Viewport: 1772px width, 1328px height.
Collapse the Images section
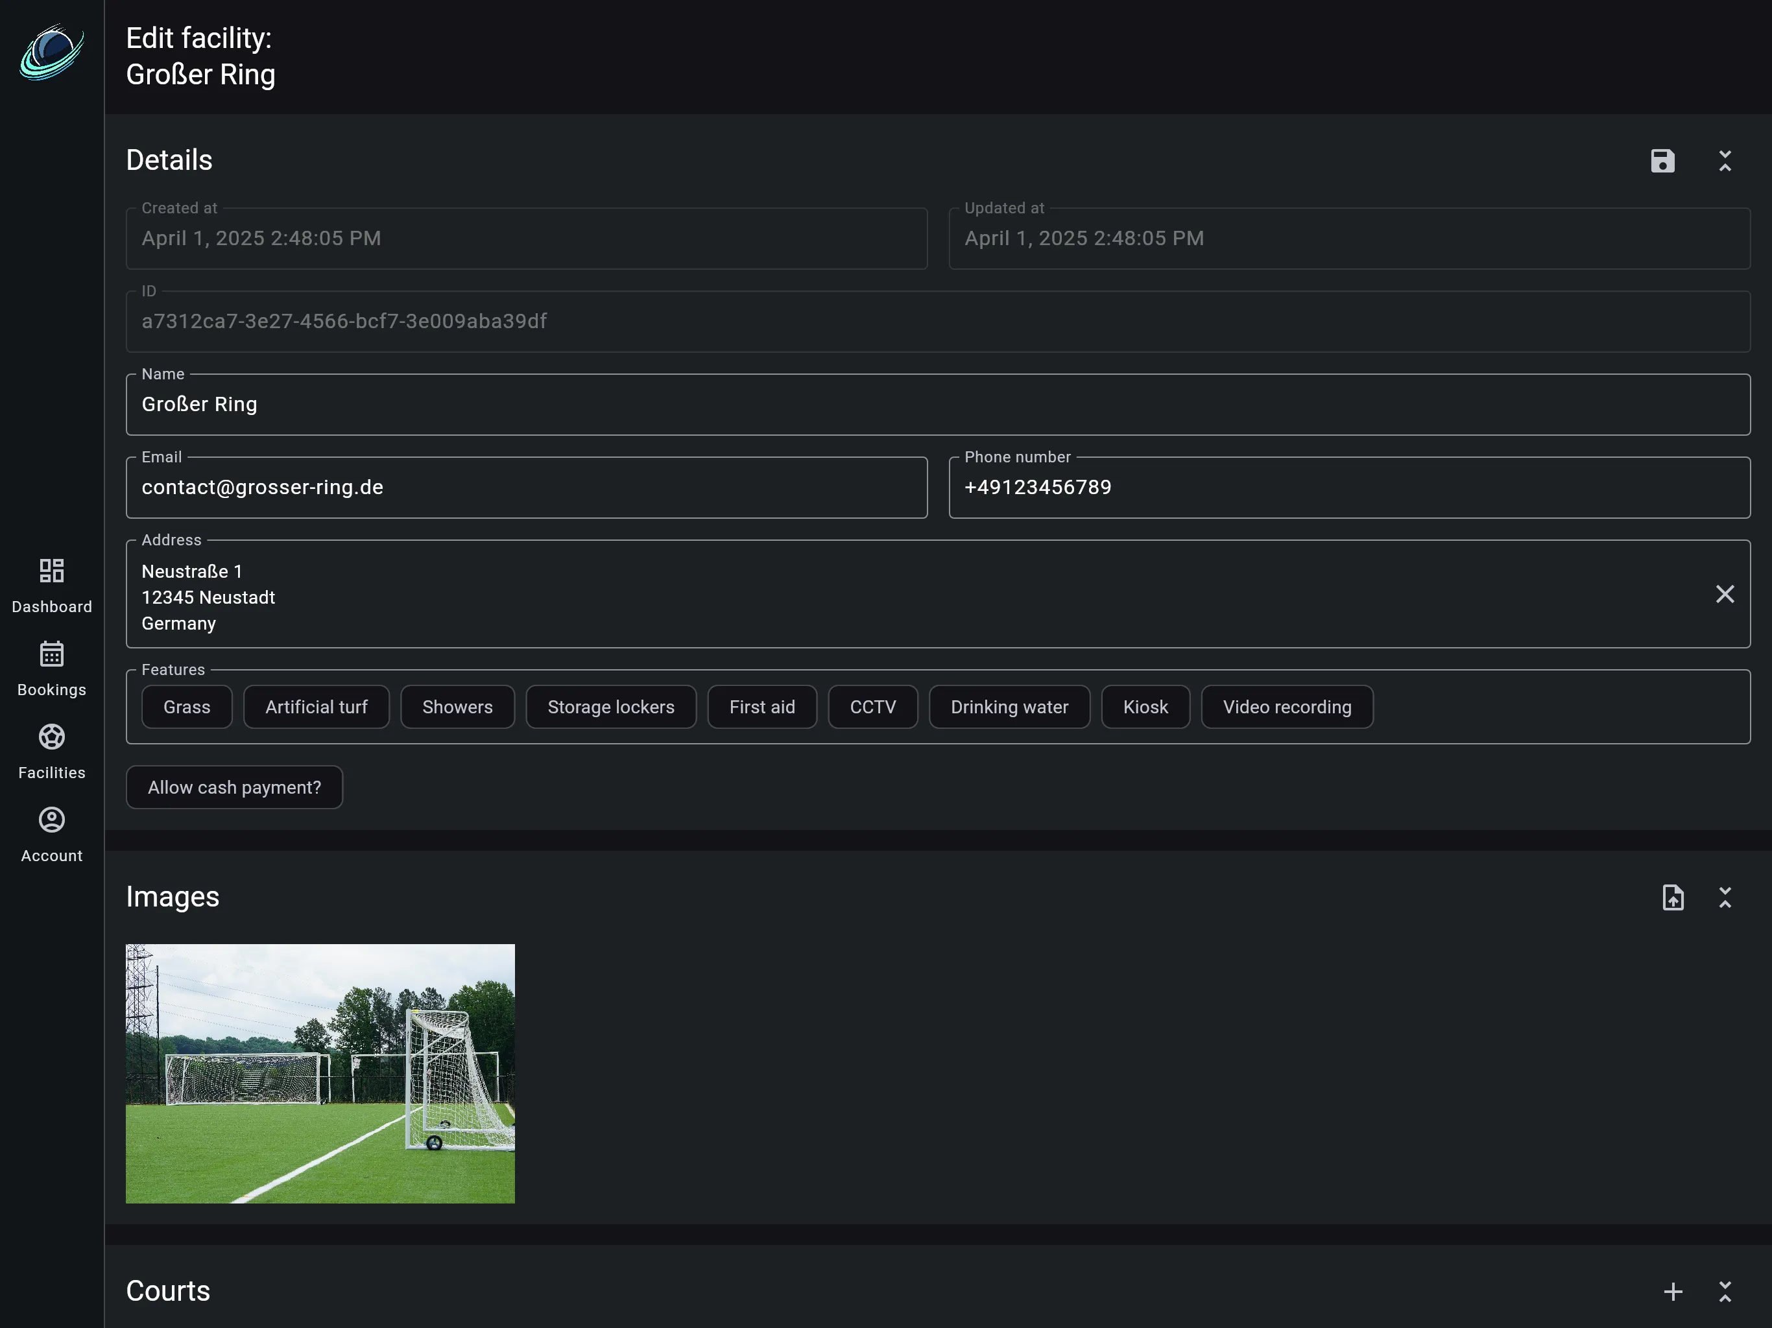point(1725,897)
